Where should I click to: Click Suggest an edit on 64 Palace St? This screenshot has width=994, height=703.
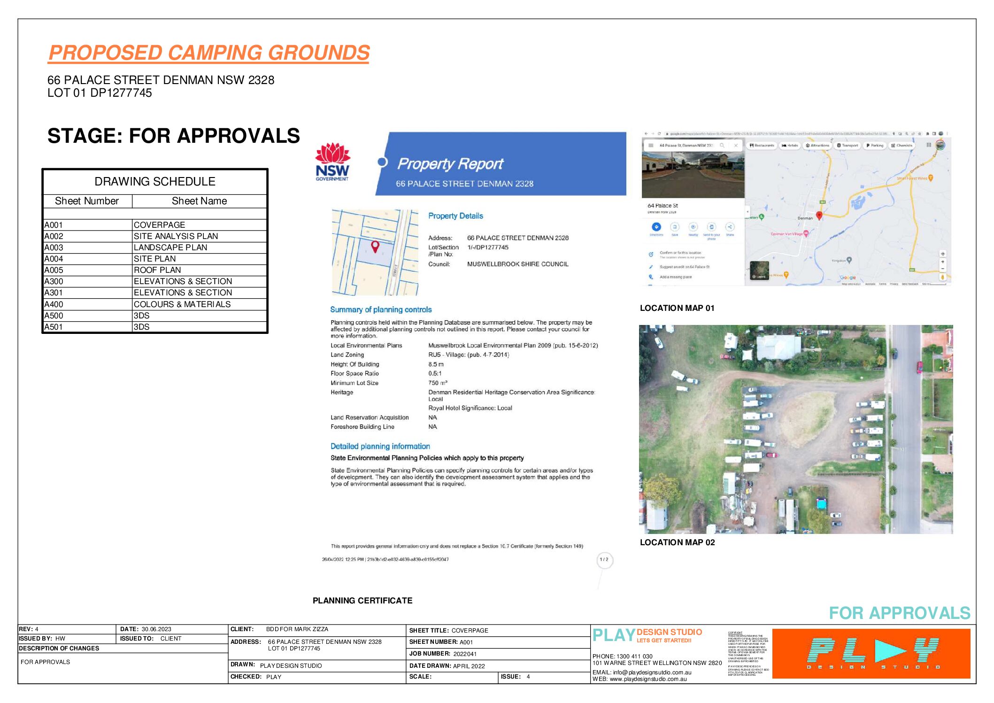click(685, 267)
